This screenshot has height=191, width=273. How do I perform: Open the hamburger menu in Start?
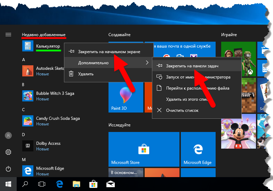click(8, 35)
